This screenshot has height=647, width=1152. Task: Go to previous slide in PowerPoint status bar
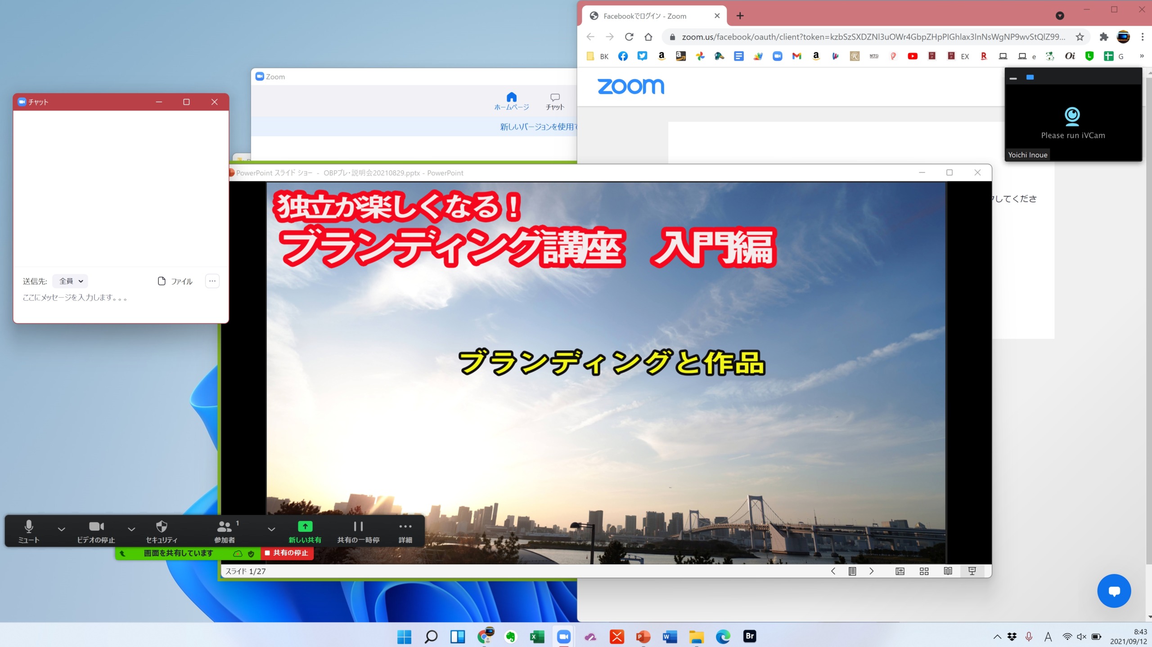coord(833,571)
